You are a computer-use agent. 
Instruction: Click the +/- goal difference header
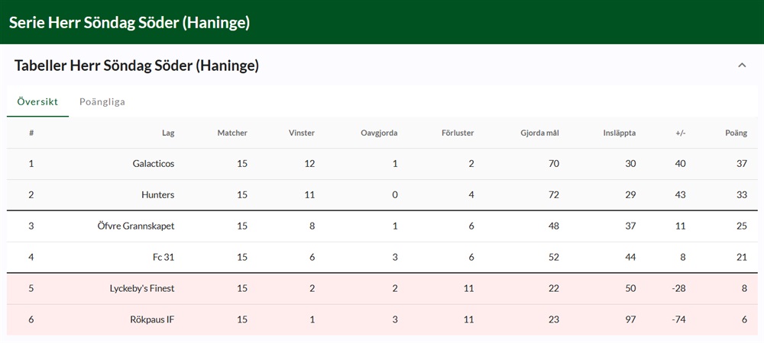point(680,133)
